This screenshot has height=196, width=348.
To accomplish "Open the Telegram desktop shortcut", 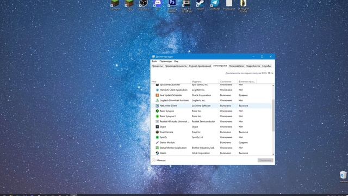I will (x=215, y=4).
